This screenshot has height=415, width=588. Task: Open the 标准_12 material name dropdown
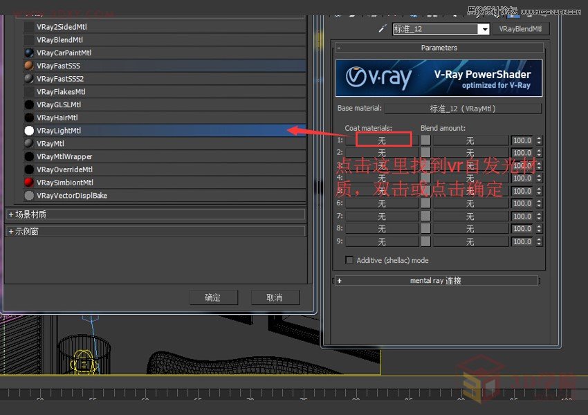pos(484,29)
